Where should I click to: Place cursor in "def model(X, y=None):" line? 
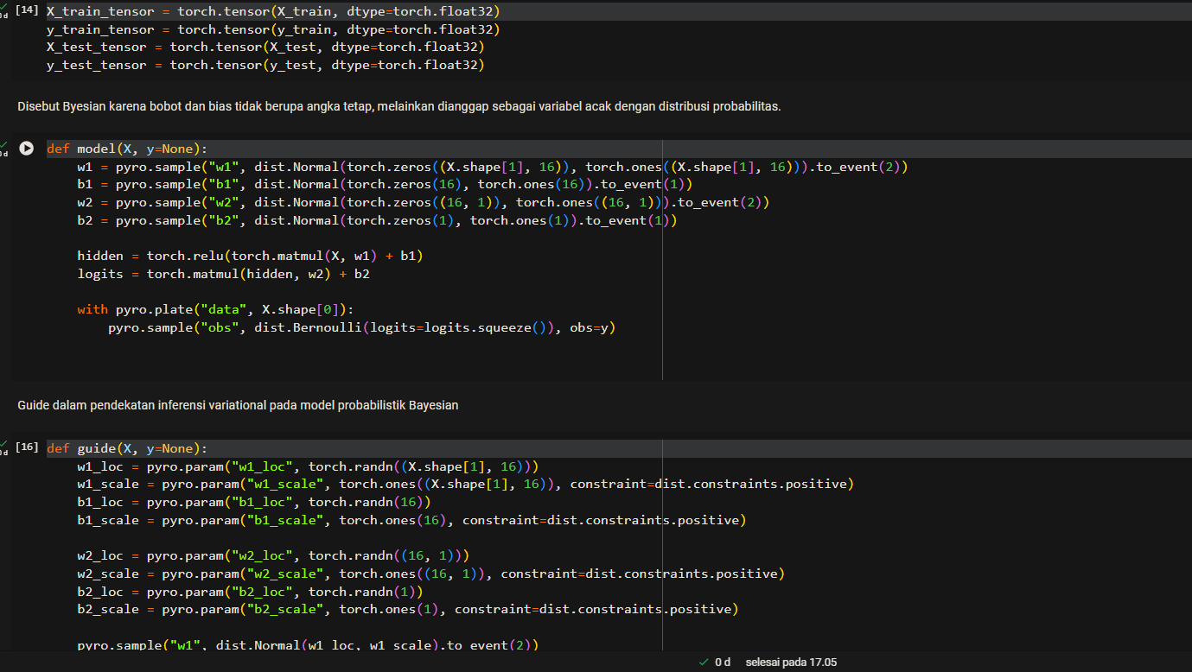point(127,149)
